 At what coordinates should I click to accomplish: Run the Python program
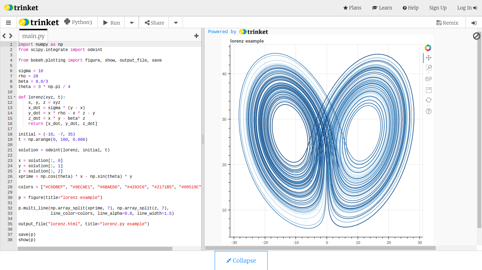(112, 23)
